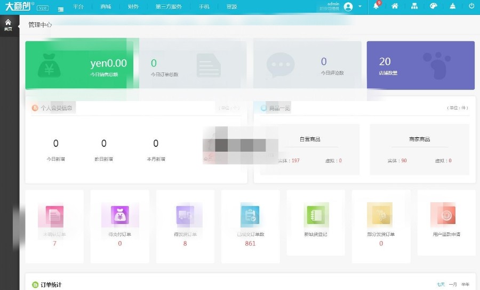Open the yellow 部分发货订单 icon

[381, 215]
